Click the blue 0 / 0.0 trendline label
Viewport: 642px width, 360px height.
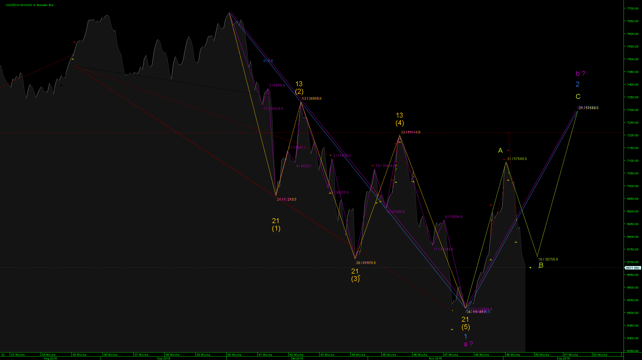[x=268, y=61]
